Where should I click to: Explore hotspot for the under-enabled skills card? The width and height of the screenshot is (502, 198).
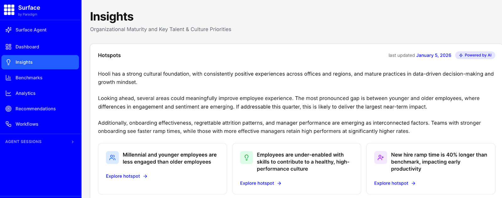260,183
